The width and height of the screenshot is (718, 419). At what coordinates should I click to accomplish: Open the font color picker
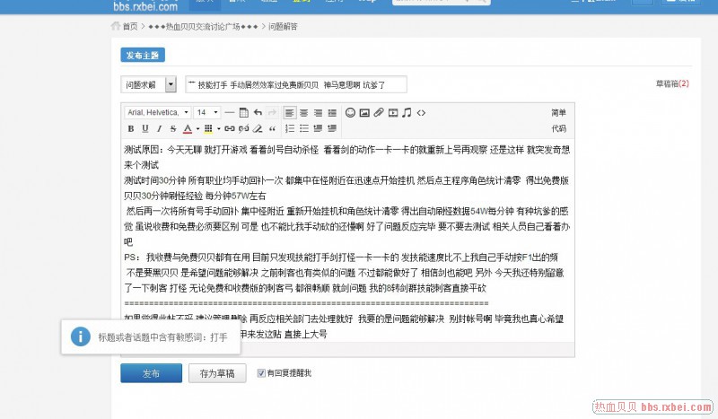[189, 128]
